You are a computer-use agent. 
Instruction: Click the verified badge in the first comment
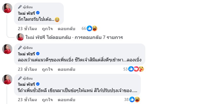click(38, 13)
